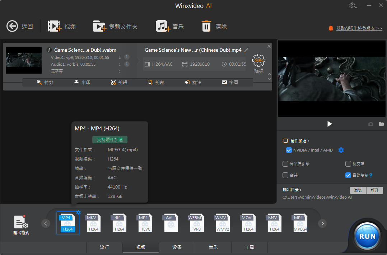This screenshot has width=387, height=255.
Task: Show previous formats with the left chevron
Action: coord(46,223)
